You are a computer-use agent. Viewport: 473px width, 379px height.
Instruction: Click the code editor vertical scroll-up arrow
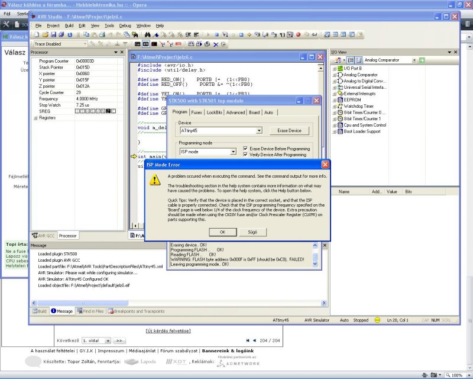[320, 68]
